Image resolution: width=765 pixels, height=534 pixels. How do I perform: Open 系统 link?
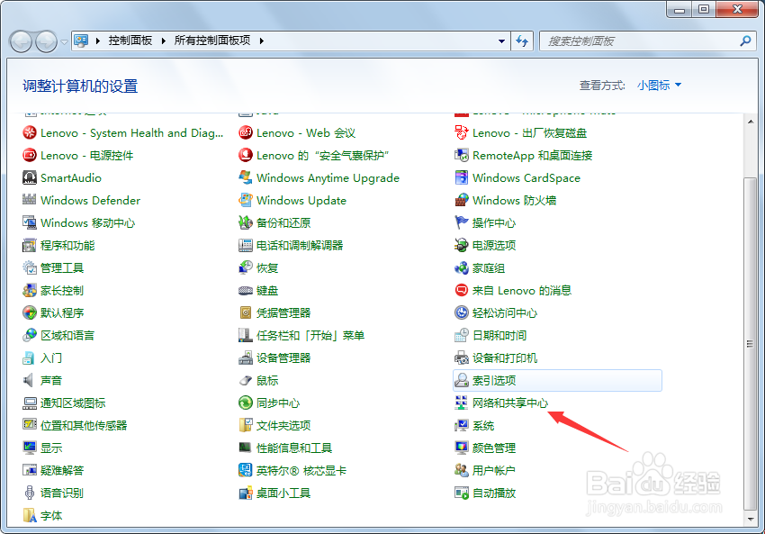(x=483, y=426)
